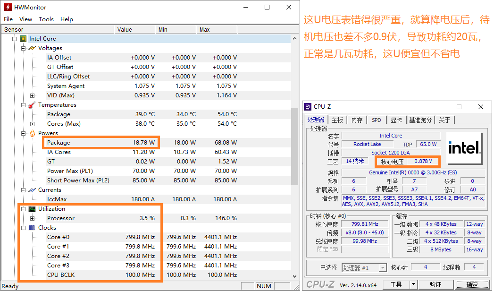Viewport: 494px width, 292px height.
Task: Click the Genuine Intel(R) 0000 specification field
Action: 413,172
